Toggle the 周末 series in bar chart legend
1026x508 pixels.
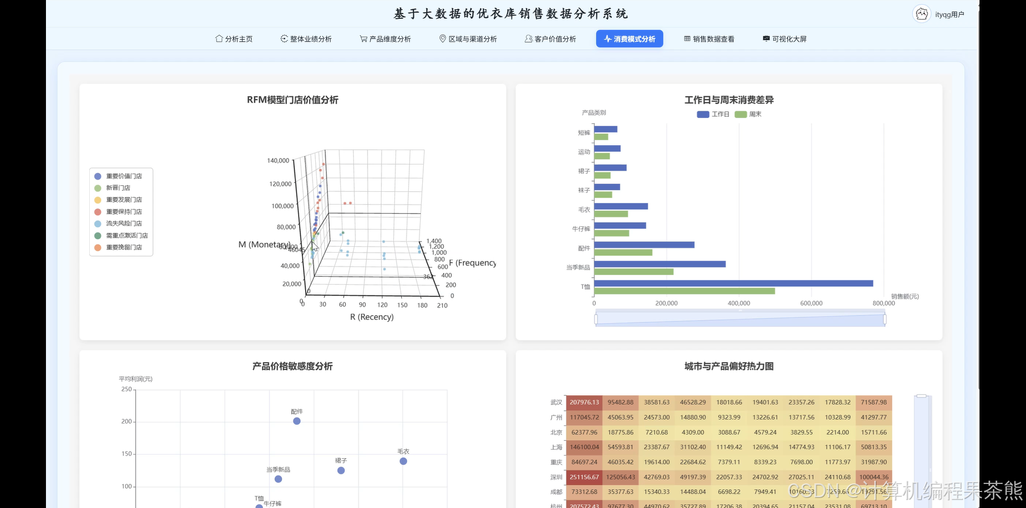pos(748,114)
